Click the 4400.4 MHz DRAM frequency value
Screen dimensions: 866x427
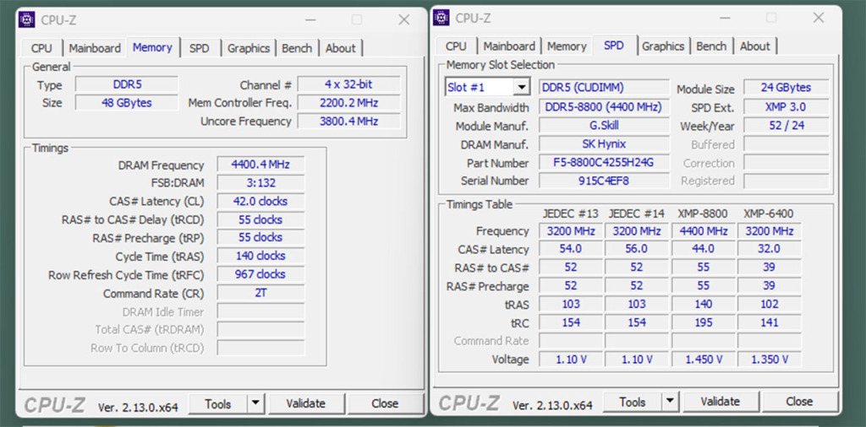tap(260, 165)
